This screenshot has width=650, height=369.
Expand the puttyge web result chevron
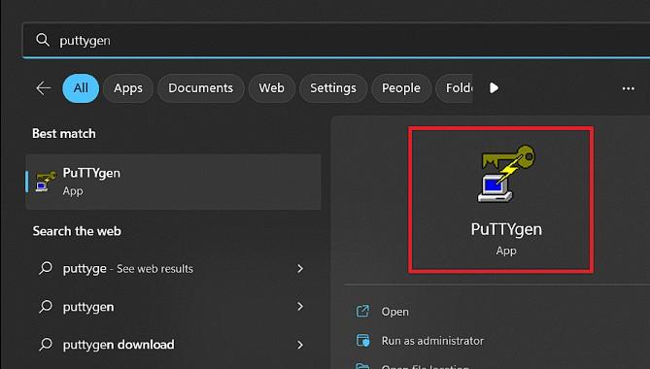coord(300,268)
